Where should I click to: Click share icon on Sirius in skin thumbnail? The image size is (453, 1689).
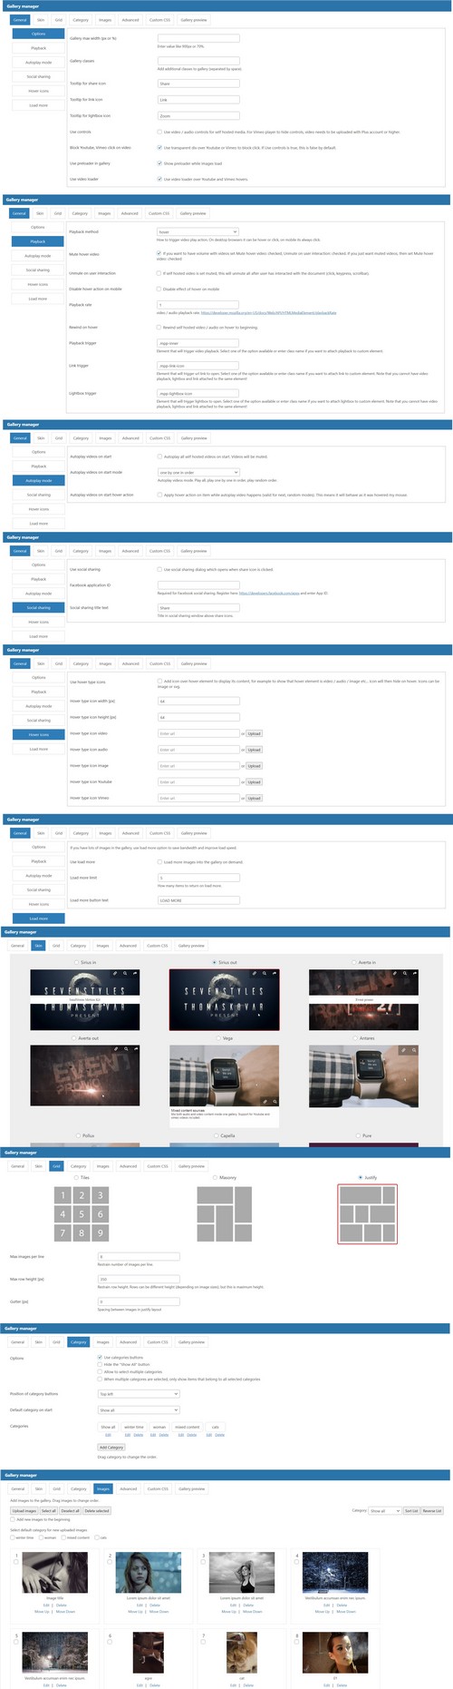(134, 973)
